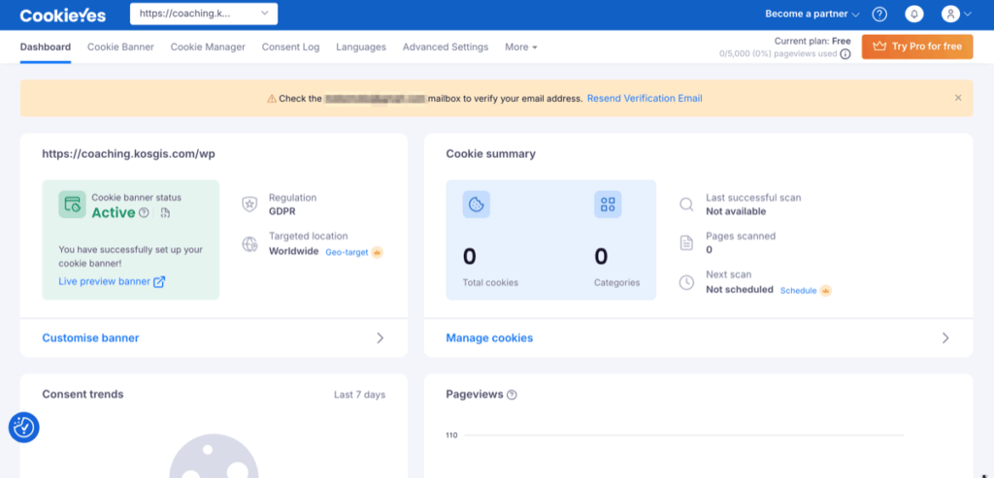Viewport: 994px width, 478px height.
Task: Open the help question mark icon
Action: [x=879, y=14]
